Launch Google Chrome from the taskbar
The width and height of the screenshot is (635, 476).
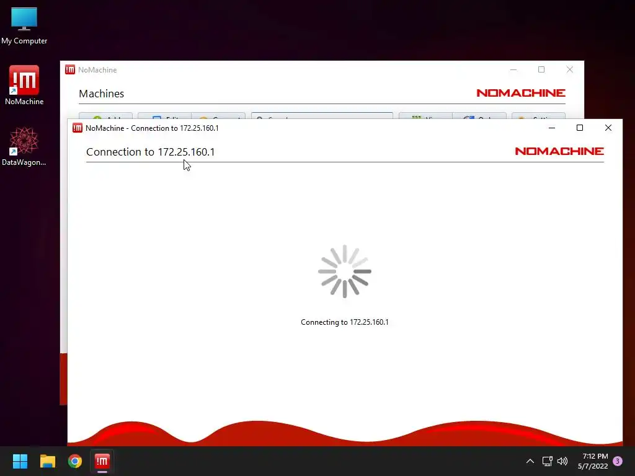[75, 461]
